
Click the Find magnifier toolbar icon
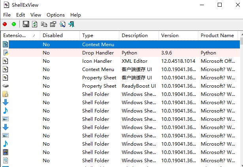click(x=62, y=24)
